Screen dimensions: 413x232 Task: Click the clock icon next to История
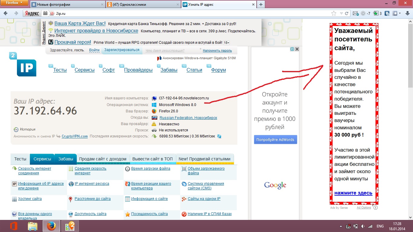click(16, 130)
